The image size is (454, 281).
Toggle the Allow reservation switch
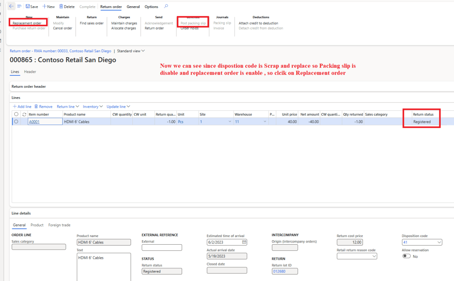tap(406, 256)
